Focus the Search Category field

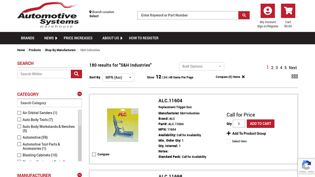[x=50, y=103]
